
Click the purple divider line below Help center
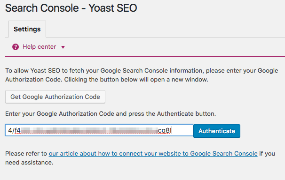click(x=145, y=57)
